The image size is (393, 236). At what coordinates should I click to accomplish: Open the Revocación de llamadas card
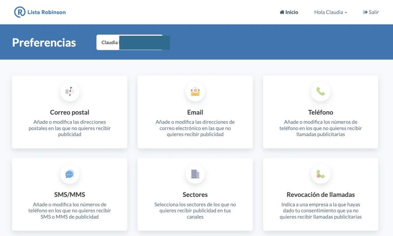pyautogui.click(x=321, y=194)
